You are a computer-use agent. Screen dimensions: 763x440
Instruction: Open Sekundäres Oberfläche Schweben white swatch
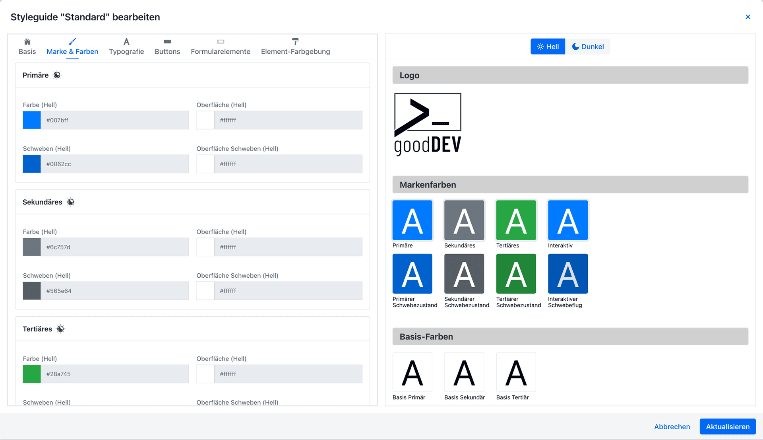205,291
